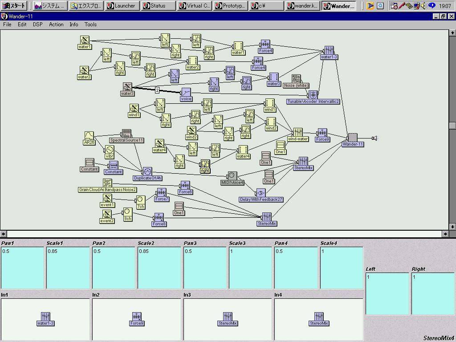Select the wind-water mixer node
456x342 pixels.
(x=298, y=134)
